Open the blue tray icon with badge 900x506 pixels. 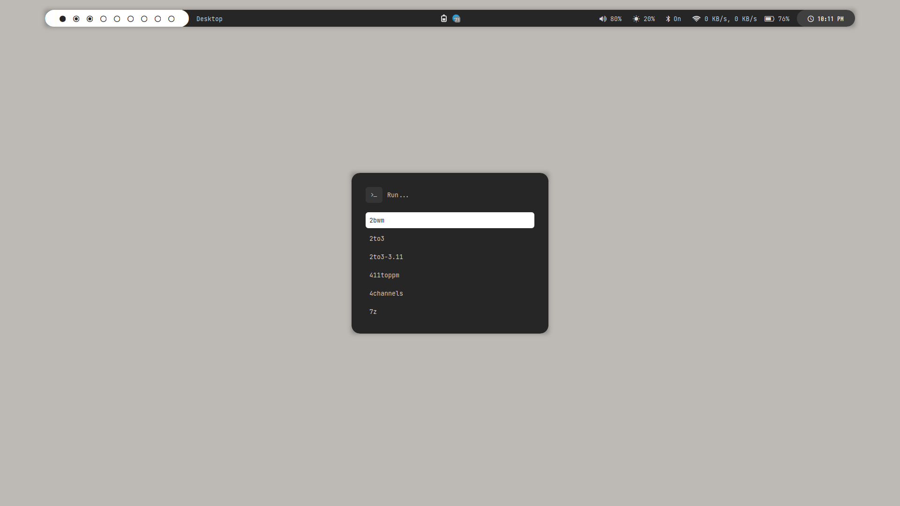[456, 19]
